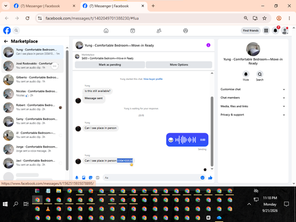Screen dimensions: 296x222
Task: Click the conversation list scrollbar
Action: (x=67, y=110)
